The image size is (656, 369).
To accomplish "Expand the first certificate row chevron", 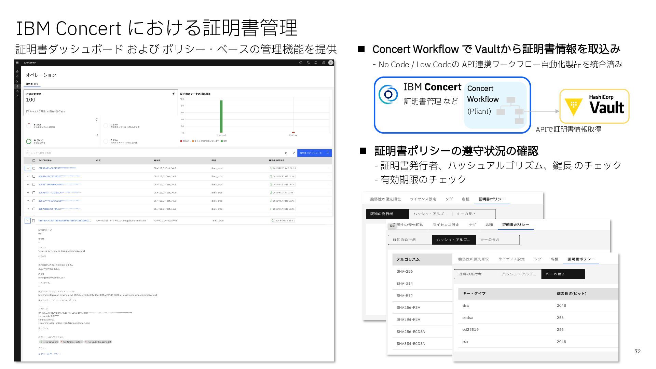I will coord(28,168).
